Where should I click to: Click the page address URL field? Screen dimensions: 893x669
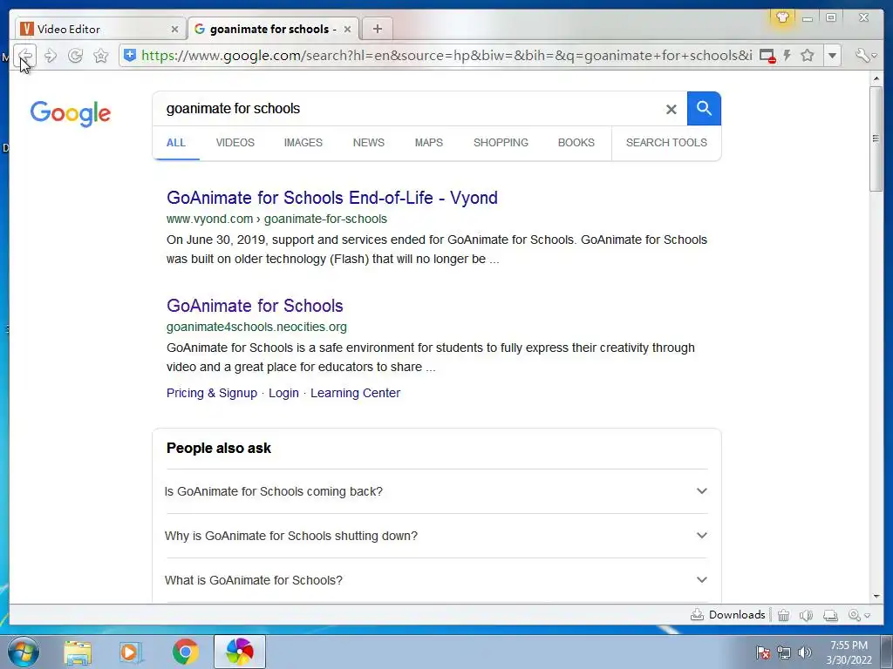click(447, 56)
